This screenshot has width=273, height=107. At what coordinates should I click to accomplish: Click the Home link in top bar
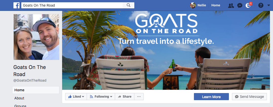(216, 5)
